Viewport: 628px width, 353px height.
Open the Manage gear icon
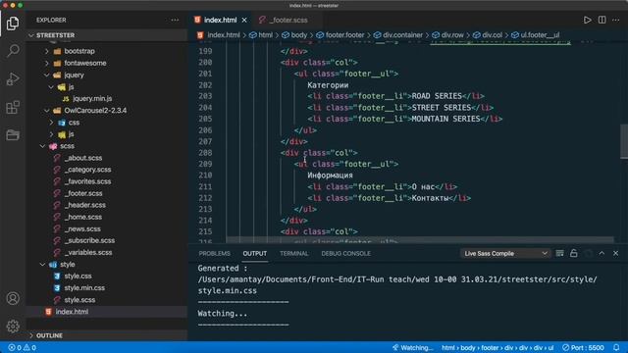coord(13,327)
